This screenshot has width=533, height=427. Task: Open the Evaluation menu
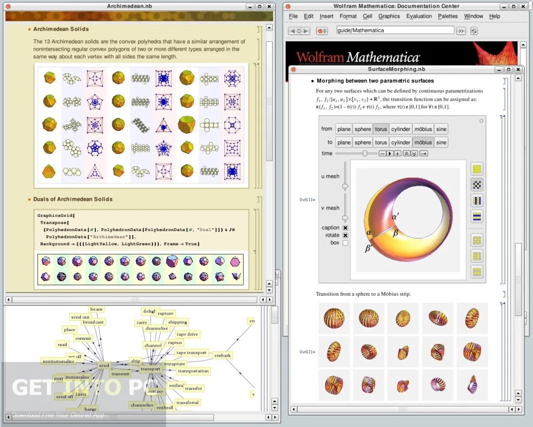(x=419, y=16)
